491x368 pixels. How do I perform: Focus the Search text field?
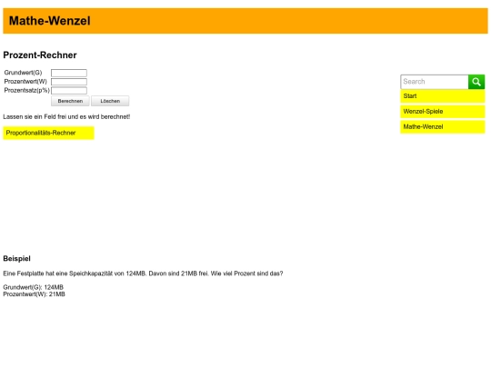coord(435,82)
